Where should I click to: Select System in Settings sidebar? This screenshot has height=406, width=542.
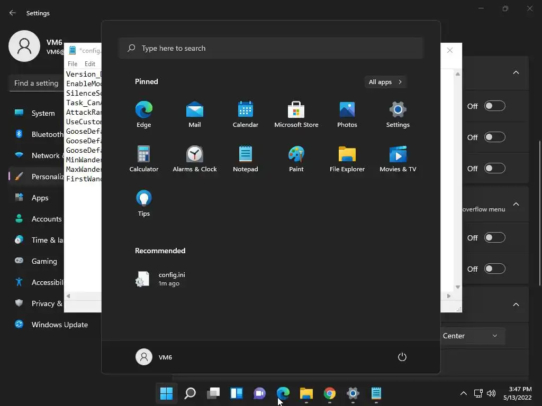[x=37, y=113]
